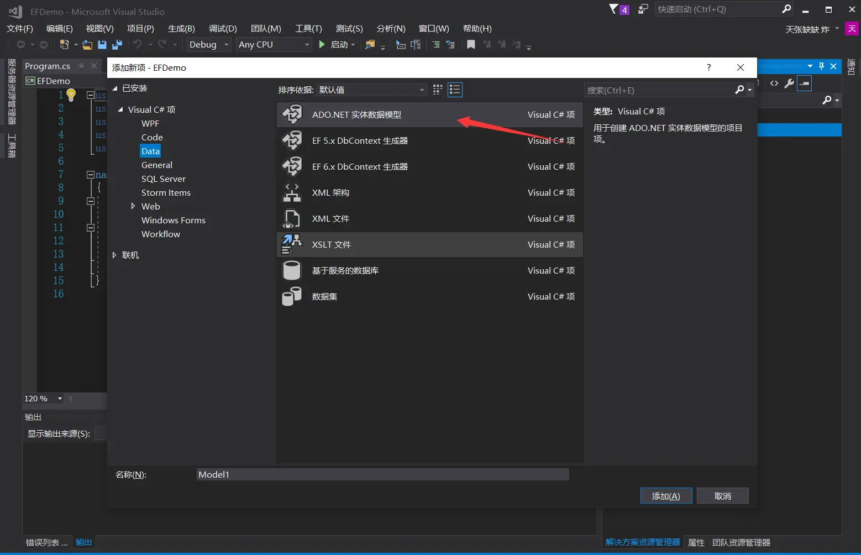
Task: Open the 工具(T) menu
Action: [308, 29]
